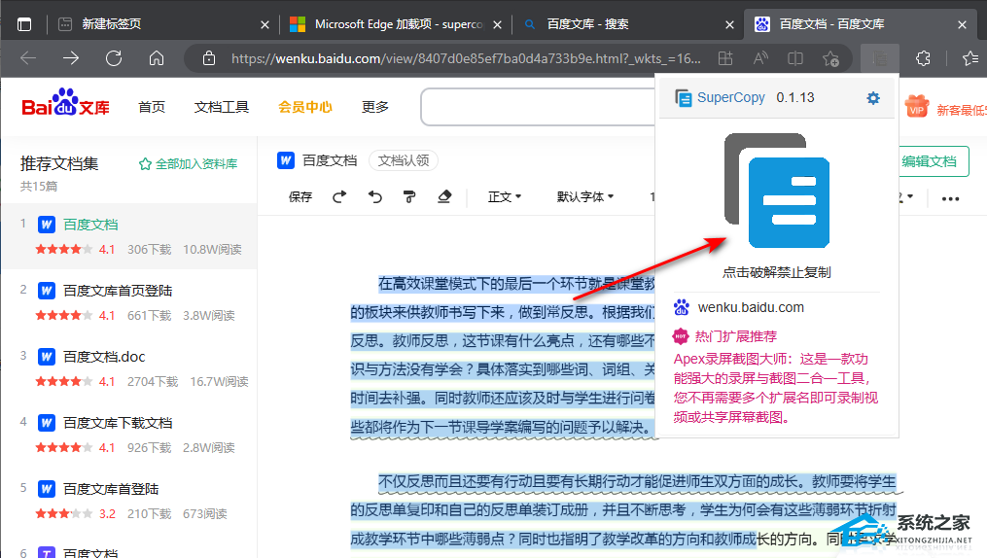This screenshot has height=558, width=987.
Task: Open SuperCopy settings gear
Action: (x=873, y=98)
